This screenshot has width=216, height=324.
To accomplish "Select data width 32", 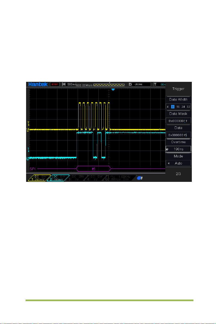I will coord(188,107).
